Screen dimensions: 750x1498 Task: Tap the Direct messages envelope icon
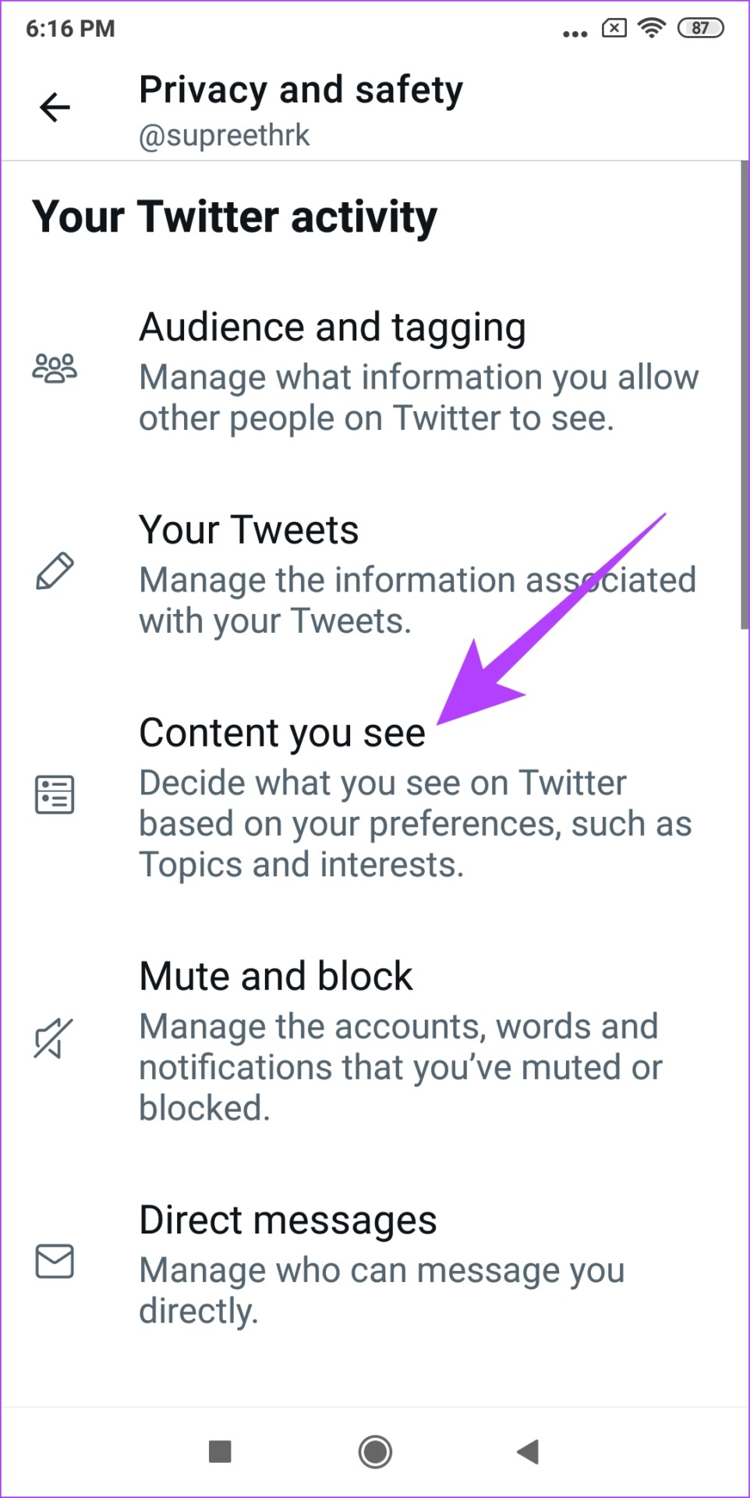click(55, 1261)
